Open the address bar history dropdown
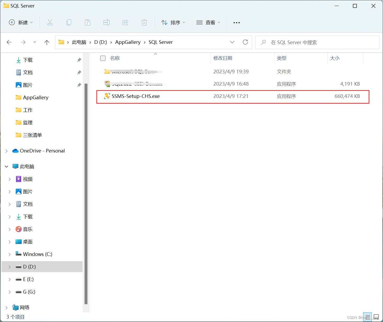 [232, 42]
